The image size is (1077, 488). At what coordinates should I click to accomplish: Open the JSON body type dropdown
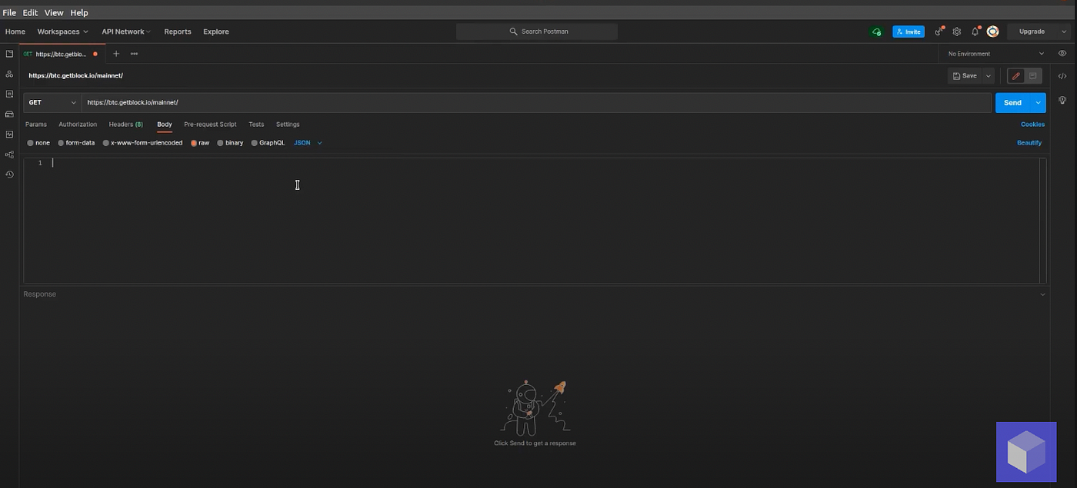[306, 142]
